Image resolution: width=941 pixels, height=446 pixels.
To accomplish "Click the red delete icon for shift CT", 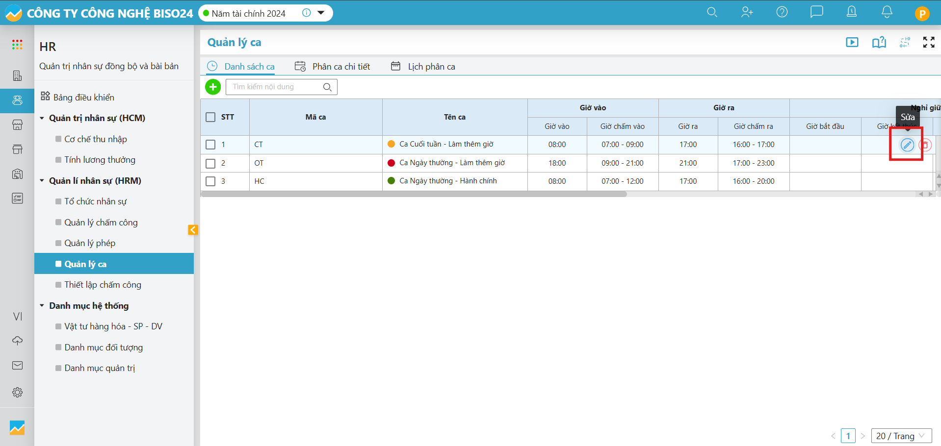I will click(x=925, y=145).
